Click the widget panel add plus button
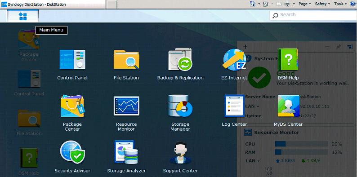 (x=245, y=47)
